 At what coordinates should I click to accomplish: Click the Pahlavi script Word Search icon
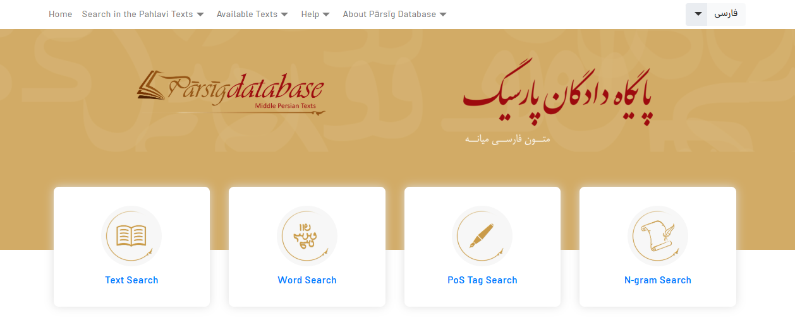point(307,236)
